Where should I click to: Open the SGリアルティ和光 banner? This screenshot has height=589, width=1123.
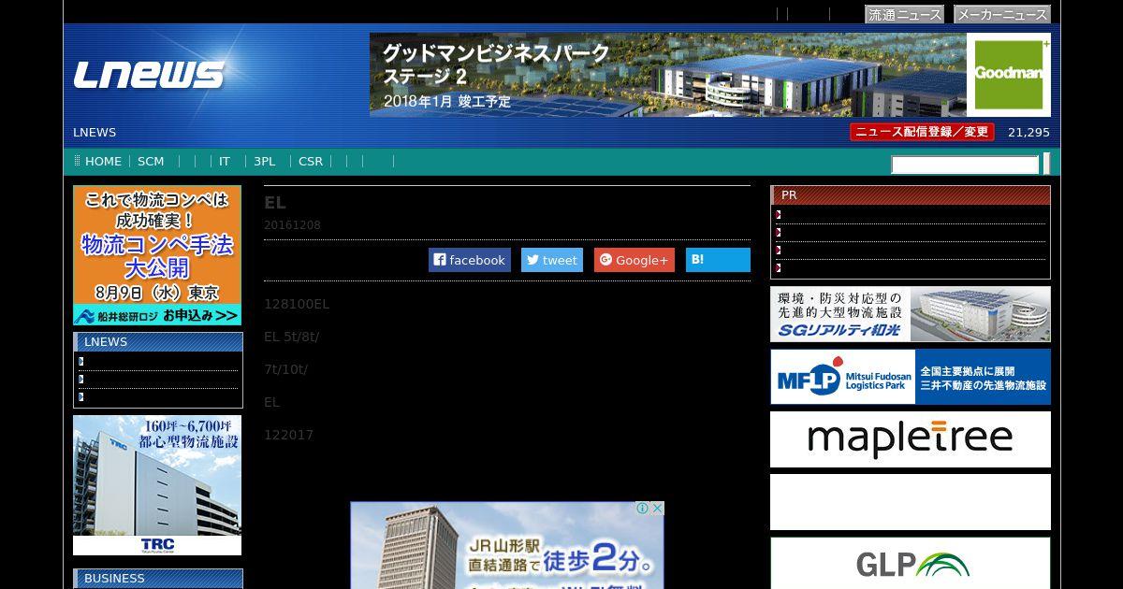[911, 314]
